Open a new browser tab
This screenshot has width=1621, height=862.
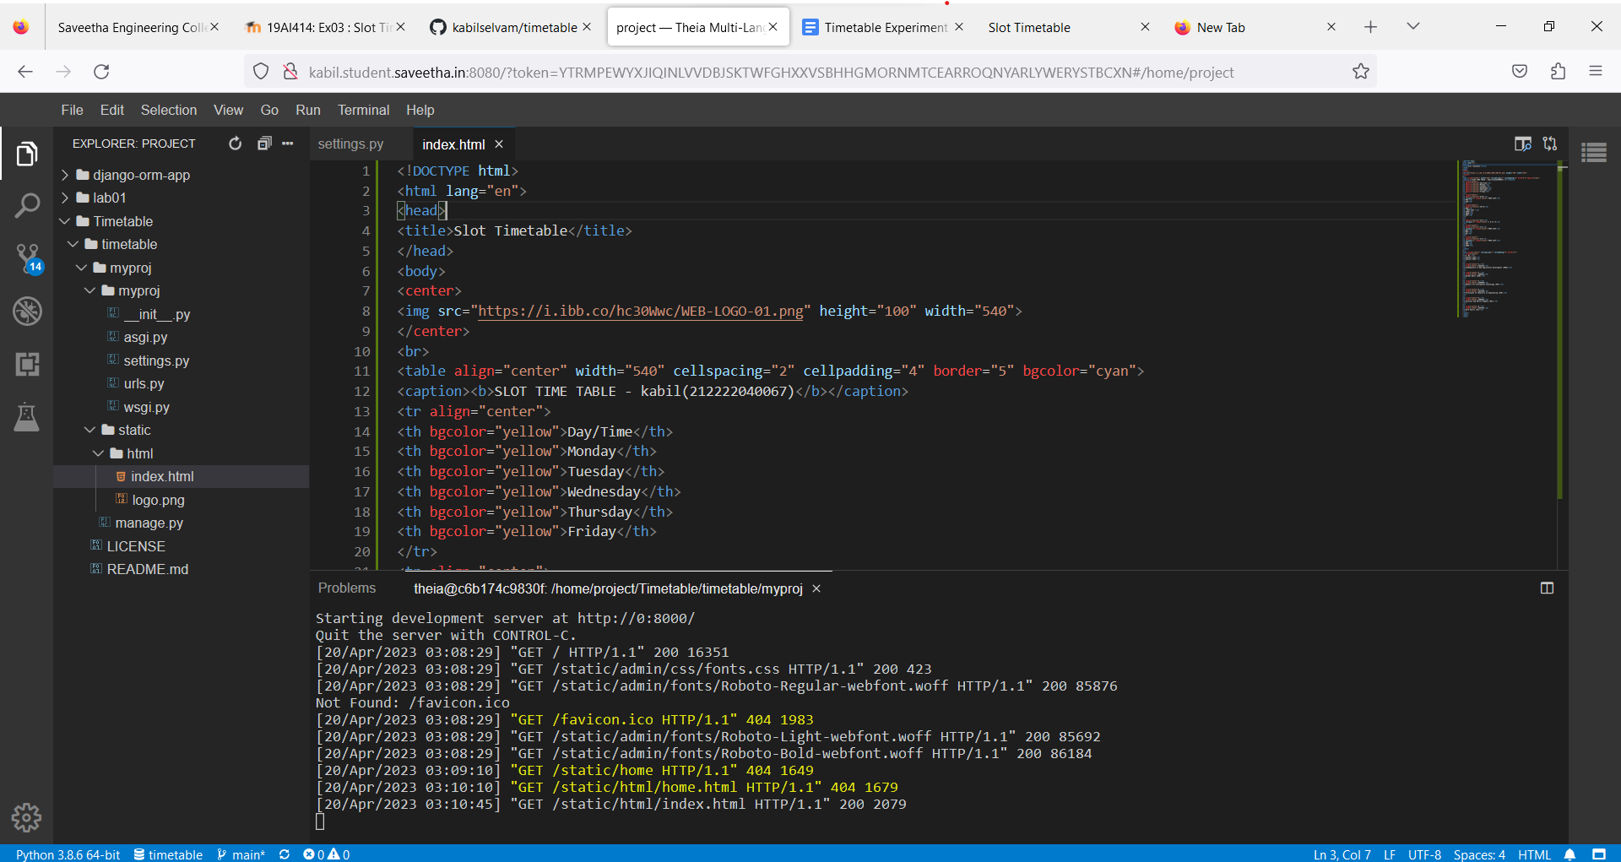pyautogui.click(x=1370, y=27)
